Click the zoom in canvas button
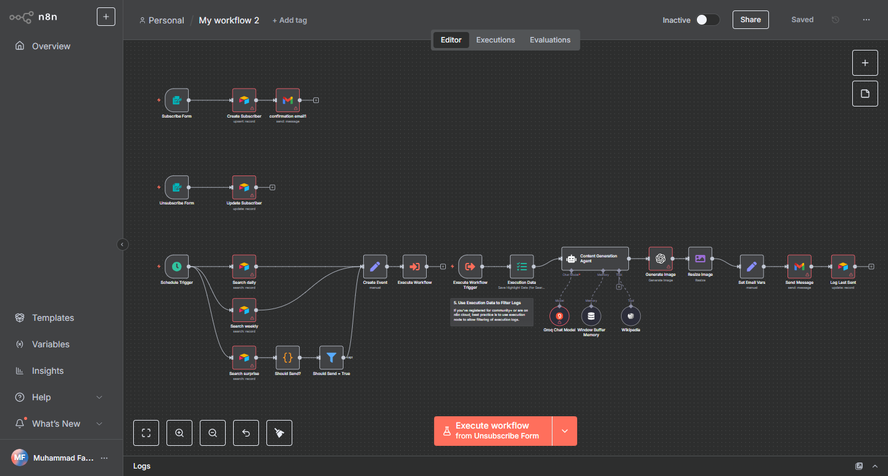Screen dimensions: 888x476 coord(179,433)
